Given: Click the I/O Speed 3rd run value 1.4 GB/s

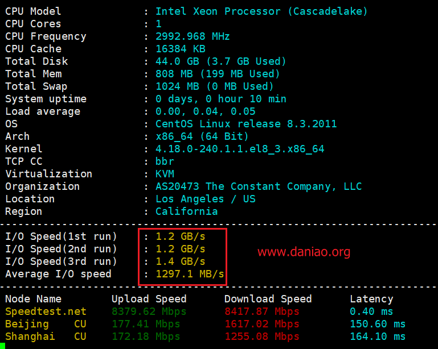Looking at the screenshot, I should point(180,261).
